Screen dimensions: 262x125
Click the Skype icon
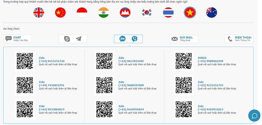pos(67,39)
